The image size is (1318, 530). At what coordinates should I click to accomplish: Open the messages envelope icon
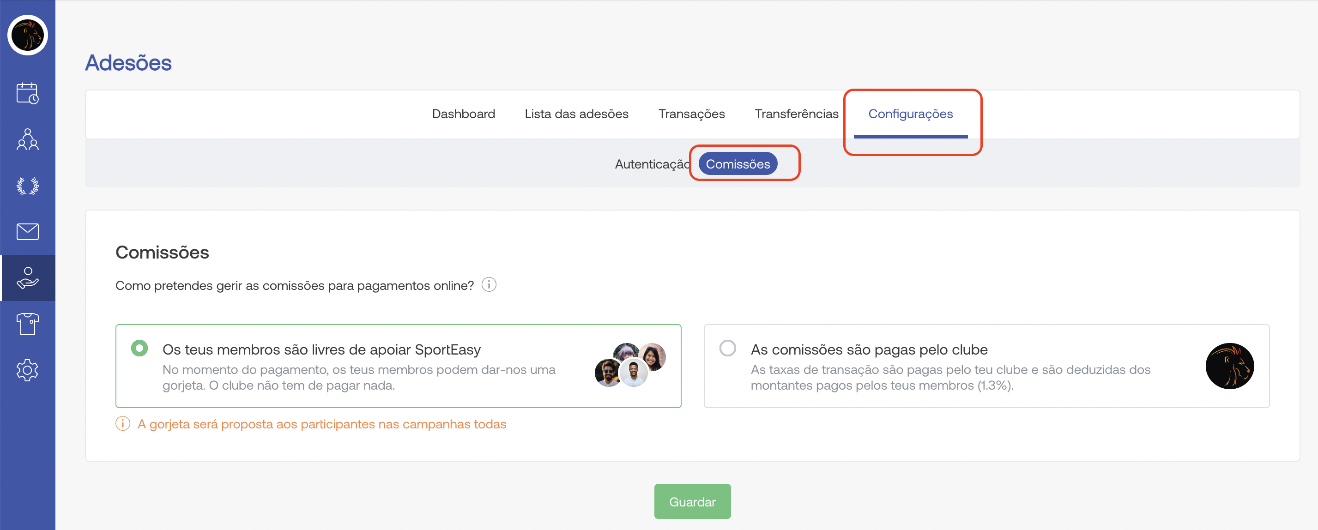(x=28, y=232)
